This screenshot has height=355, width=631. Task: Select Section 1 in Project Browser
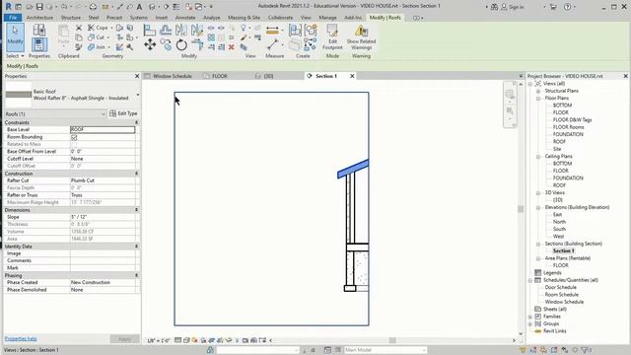pyautogui.click(x=563, y=250)
